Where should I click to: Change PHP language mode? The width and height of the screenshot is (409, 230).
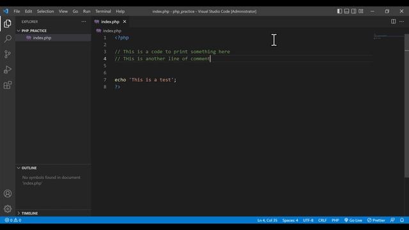click(335, 220)
